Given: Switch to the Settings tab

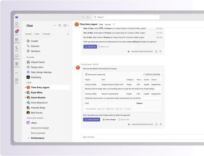Looking at the screenshot, I should click(108, 24).
